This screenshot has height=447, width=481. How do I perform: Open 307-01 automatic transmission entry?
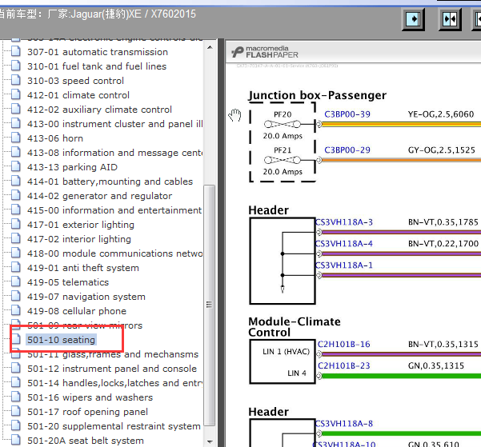98,52
